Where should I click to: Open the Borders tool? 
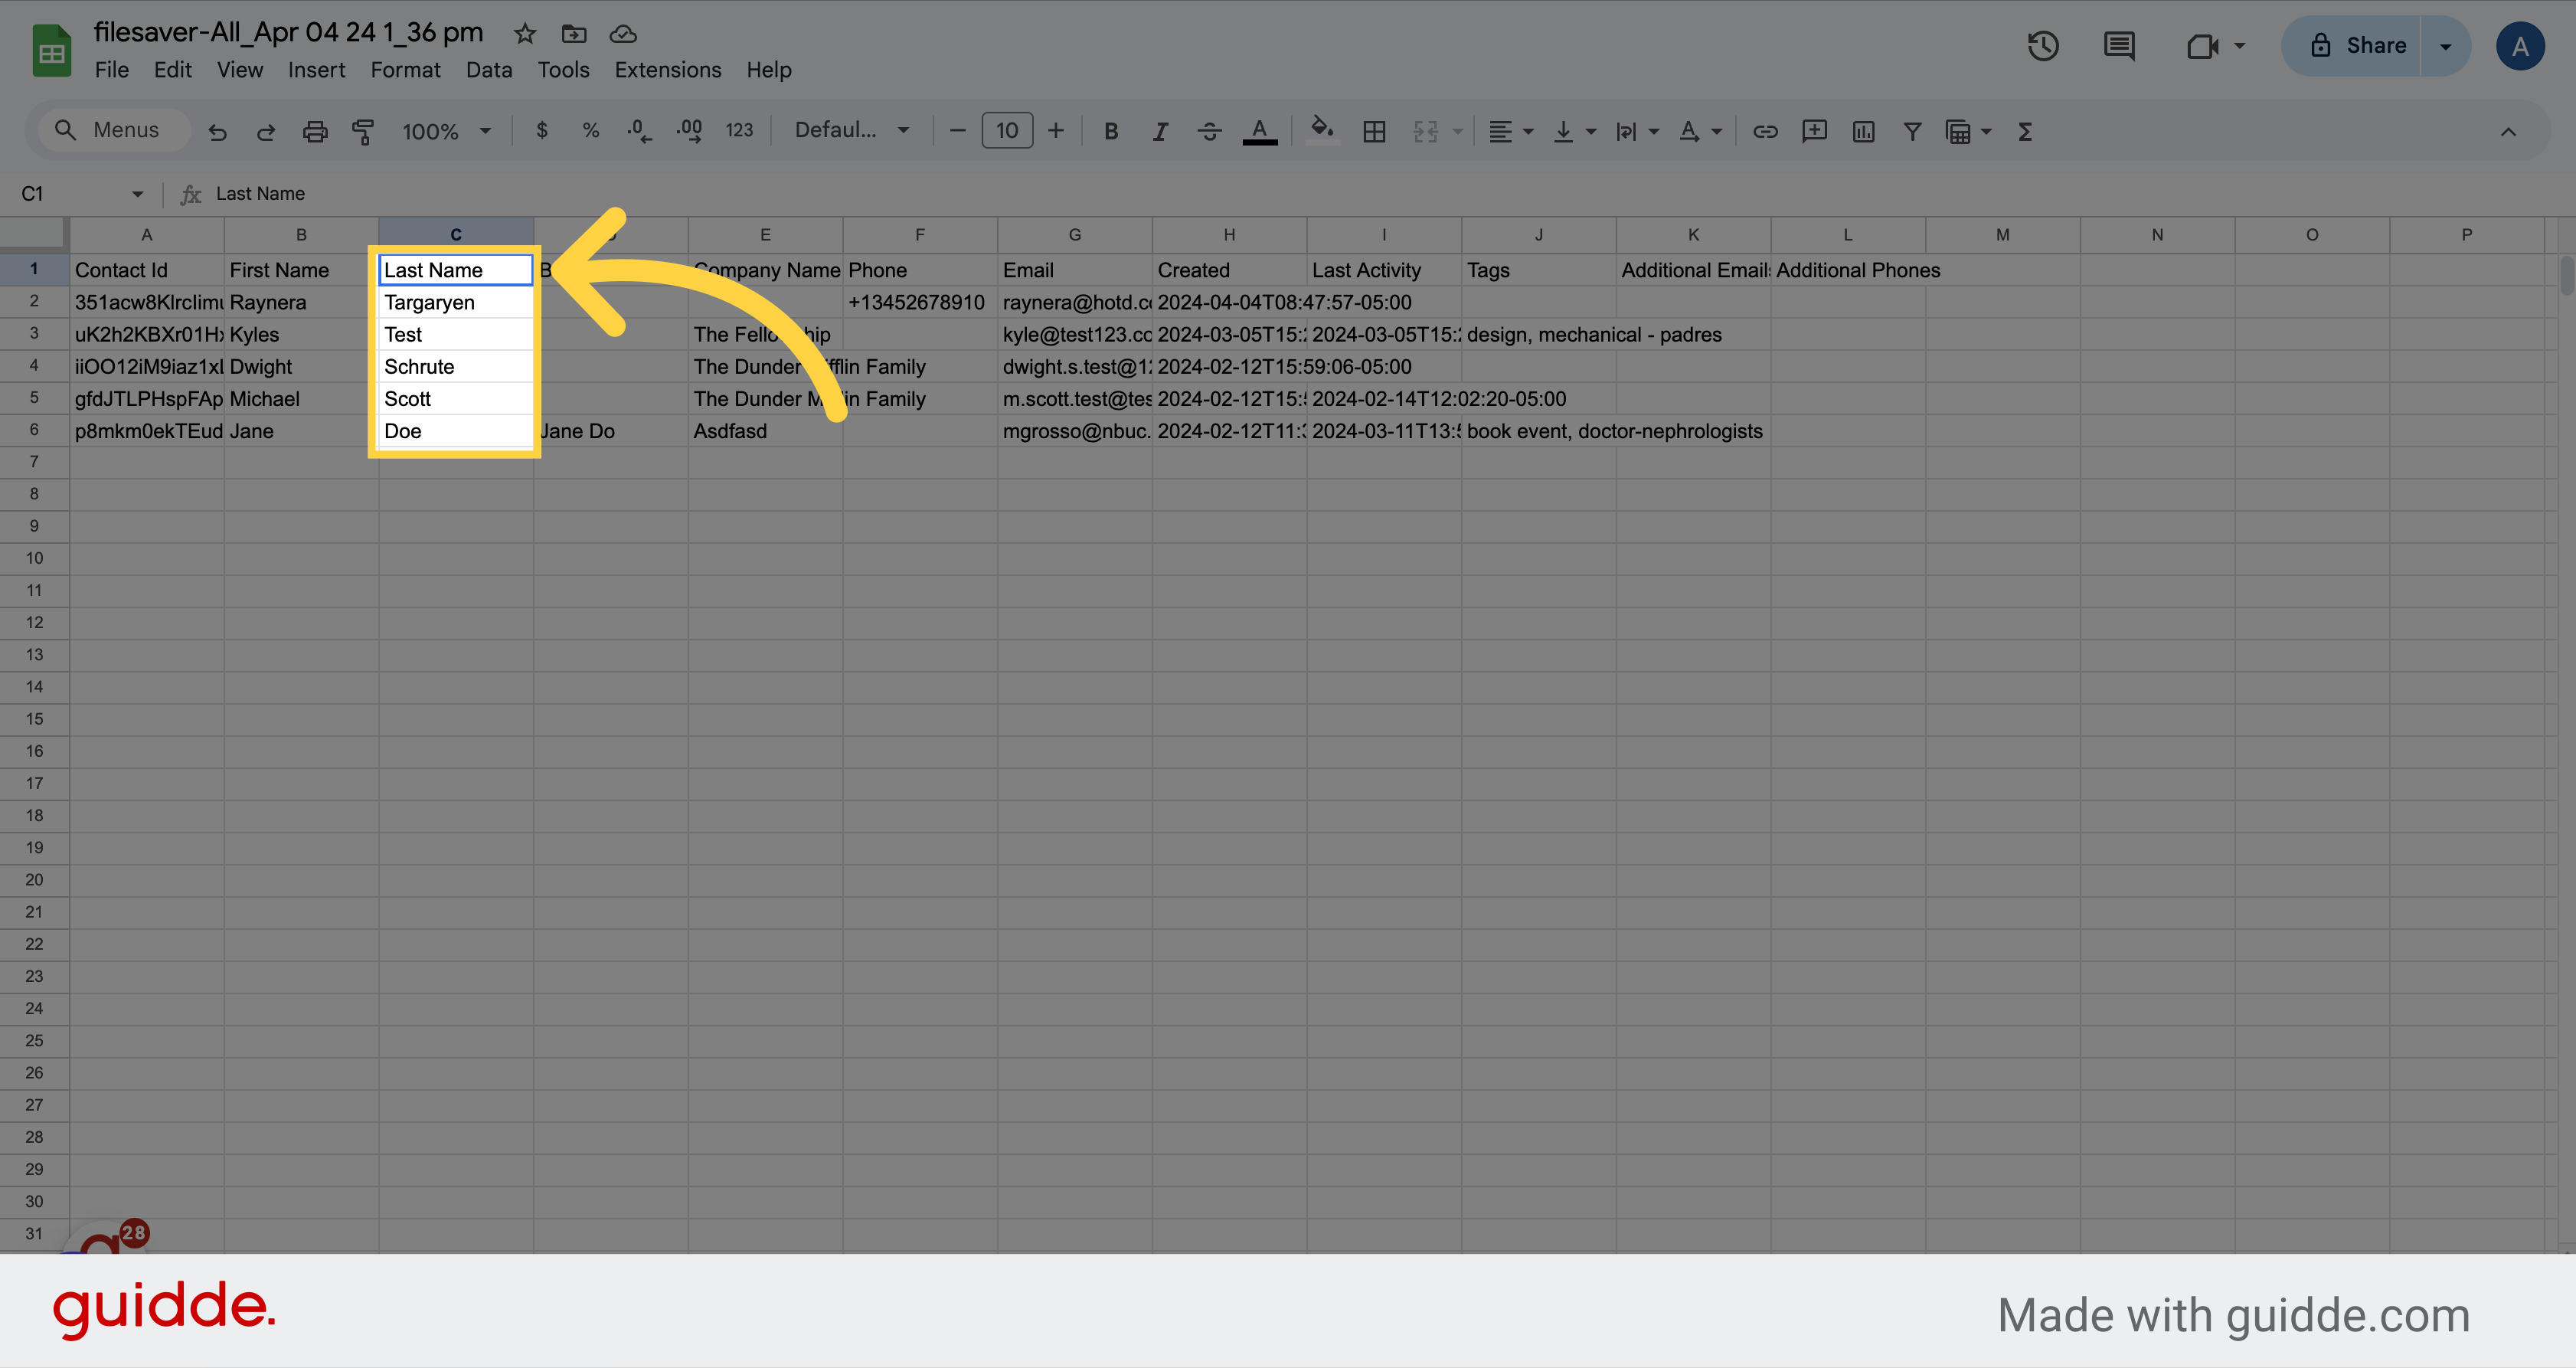[x=1374, y=131]
